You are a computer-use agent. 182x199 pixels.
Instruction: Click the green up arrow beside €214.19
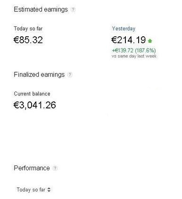(150, 41)
